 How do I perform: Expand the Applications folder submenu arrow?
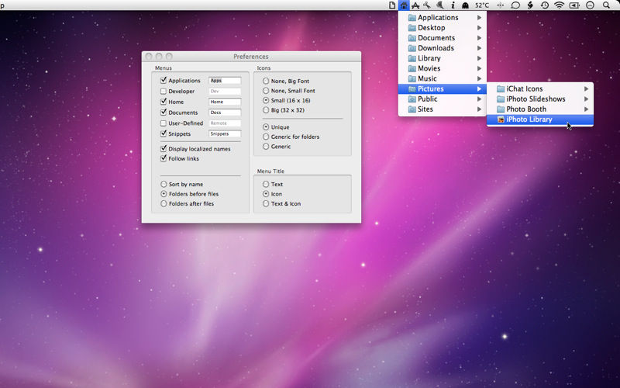pyautogui.click(x=479, y=17)
